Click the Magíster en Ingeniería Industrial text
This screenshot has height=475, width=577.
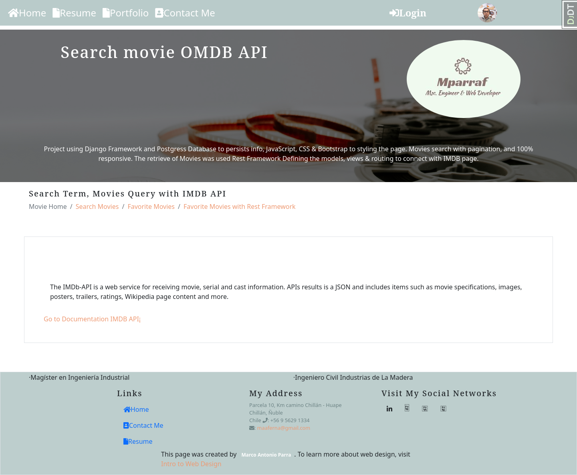(79, 377)
